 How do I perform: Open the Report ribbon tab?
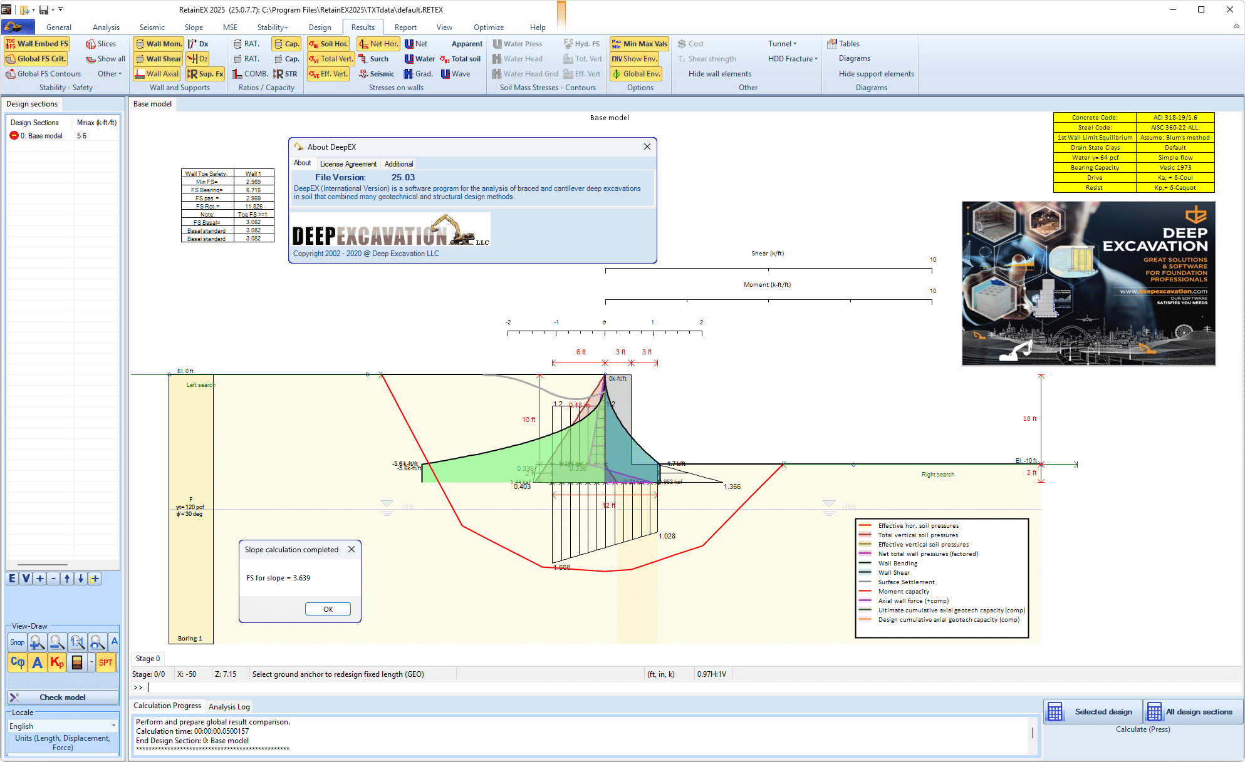(405, 28)
